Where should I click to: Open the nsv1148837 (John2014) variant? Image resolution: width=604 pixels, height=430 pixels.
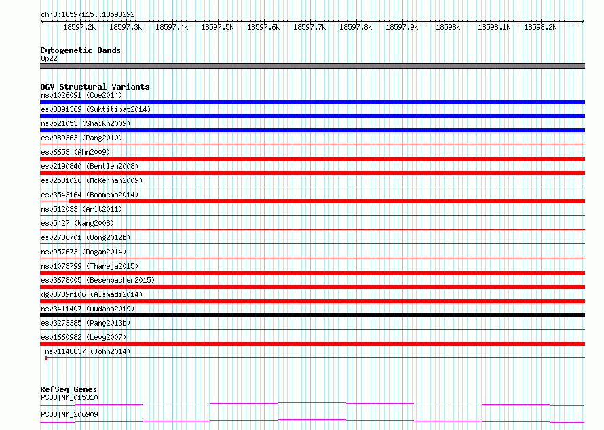[x=88, y=351]
